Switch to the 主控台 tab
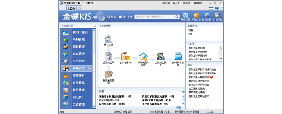 tap(71, 9)
